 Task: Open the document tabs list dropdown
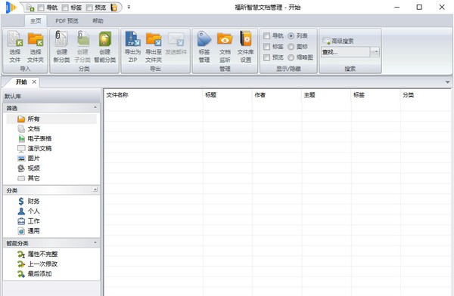coord(448,82)
